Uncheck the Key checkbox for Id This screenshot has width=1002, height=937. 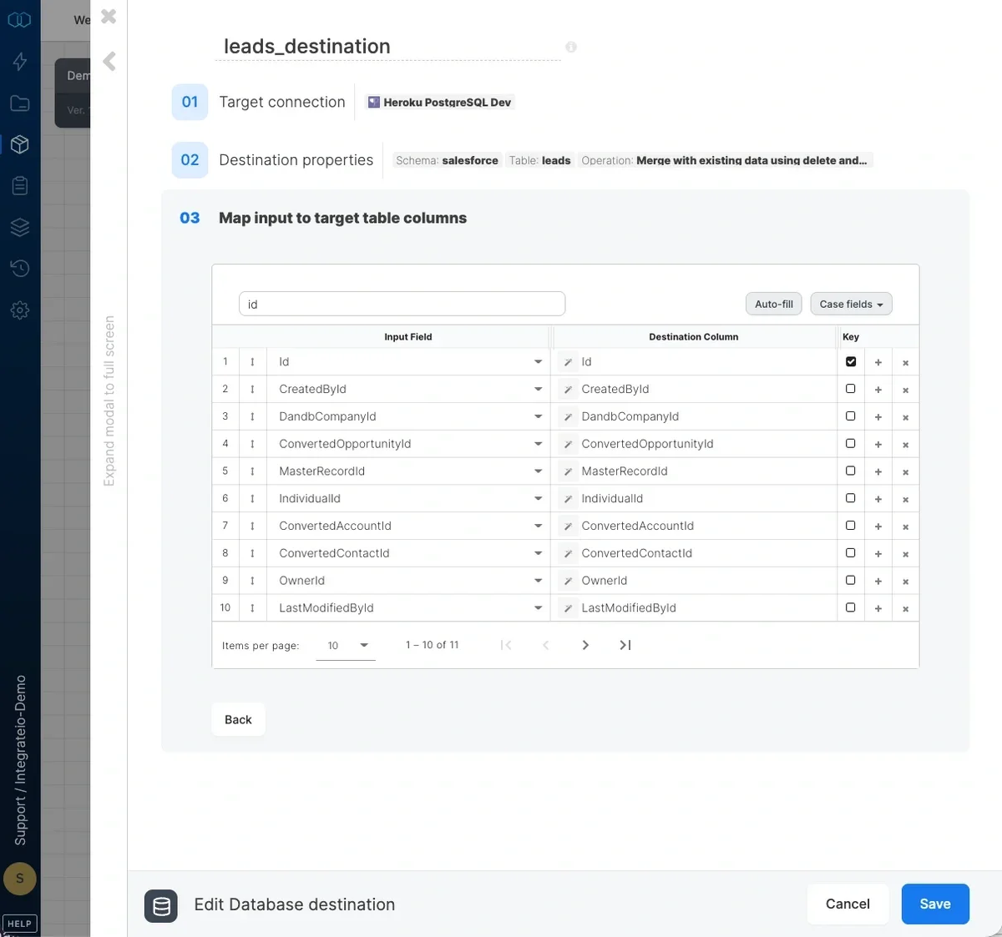point(850,361)
